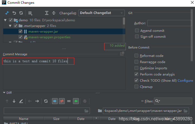Click the Filter search magnifier icon
The image size is (195, 124).
coord(157,101)
